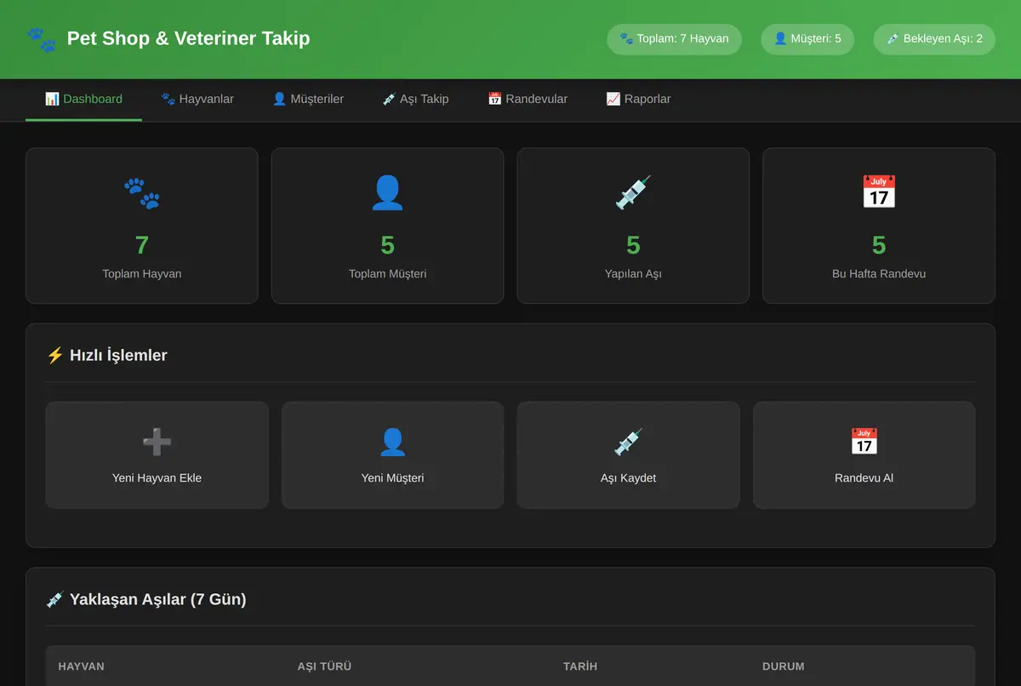Click the number 7 above Toplam Hayvan
This screenshot has height=686, width=1021.
click(142, 246)
